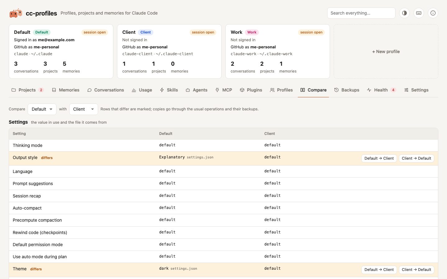Switch to the Compare tab
This screenshot has height=279, width=447.
[313, 90]
